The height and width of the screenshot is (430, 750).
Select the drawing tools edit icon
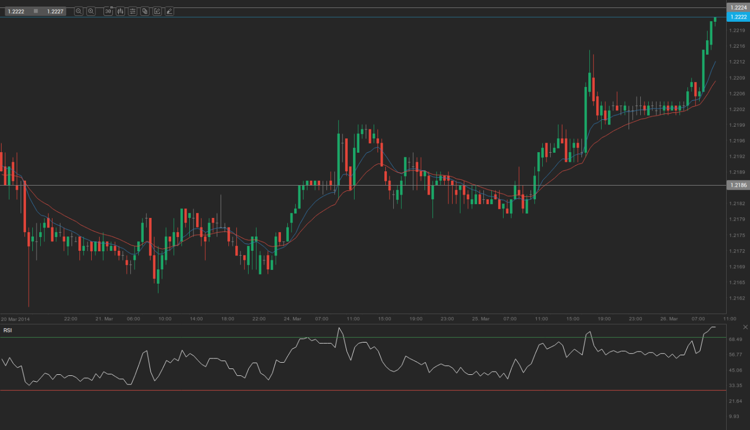(x=157, y=11)
